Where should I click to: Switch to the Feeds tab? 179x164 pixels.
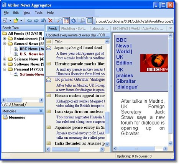pos(53,28)
